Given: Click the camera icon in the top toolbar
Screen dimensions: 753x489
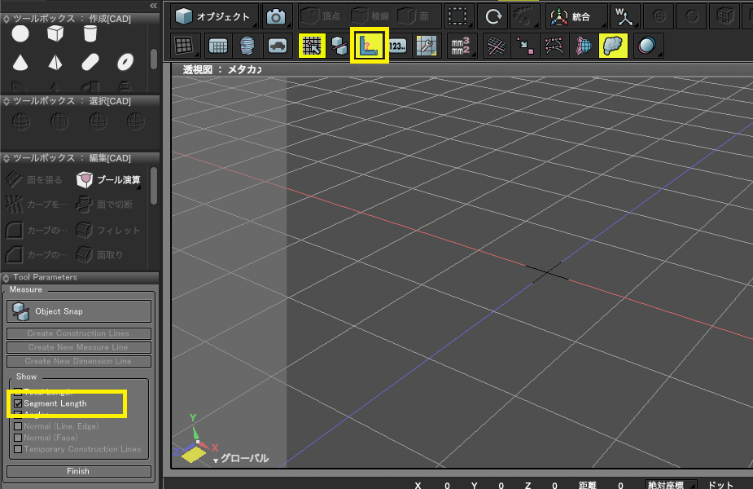Looking at the screenshot, I should pyautogui.click(x=276, y=17).
